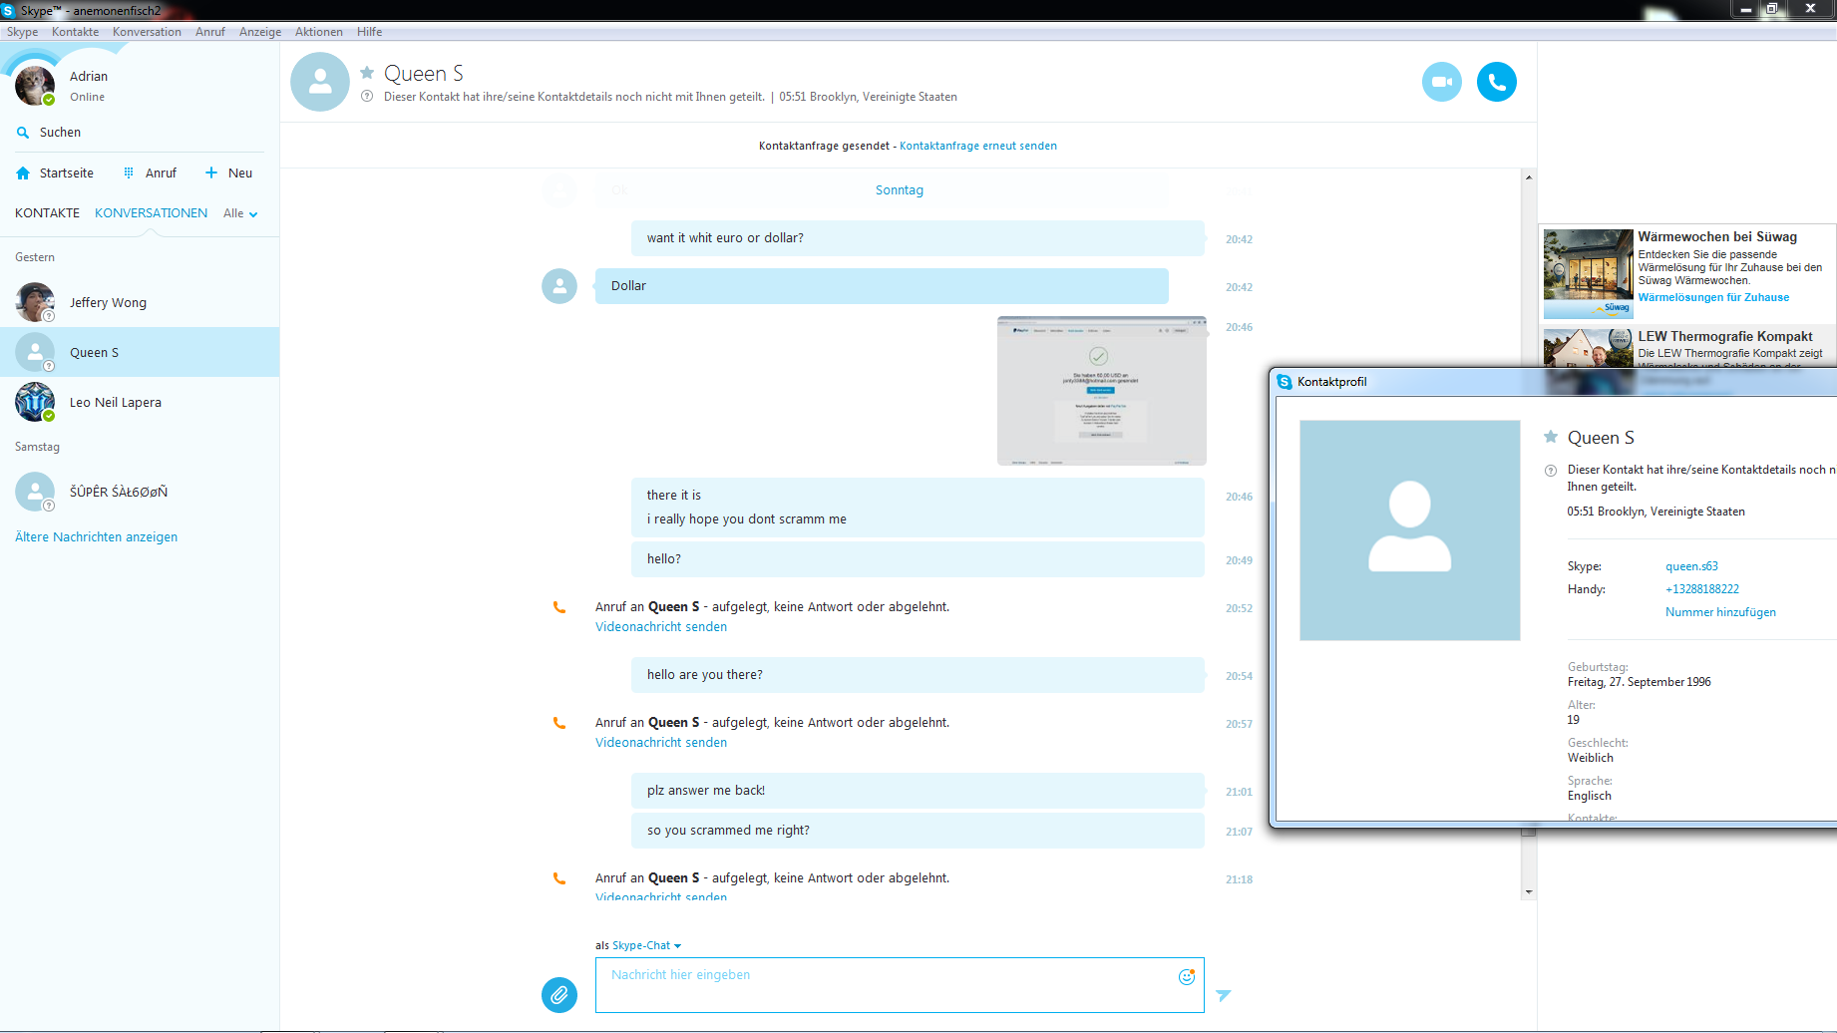Image resolution: width=1837 pixels, height=1033 pixels.
Task: Click call icon beside 20:52 call entry
Action: pos(559,607)
